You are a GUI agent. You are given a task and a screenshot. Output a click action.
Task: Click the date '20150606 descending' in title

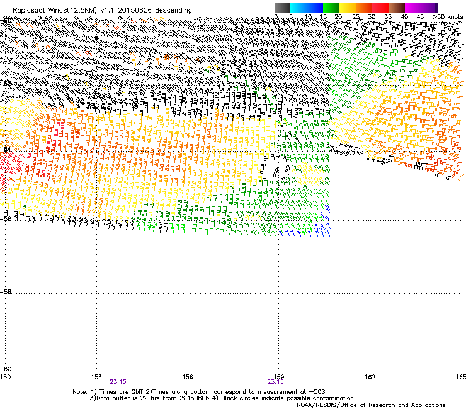pyautogui.click(x=155, y=11)
